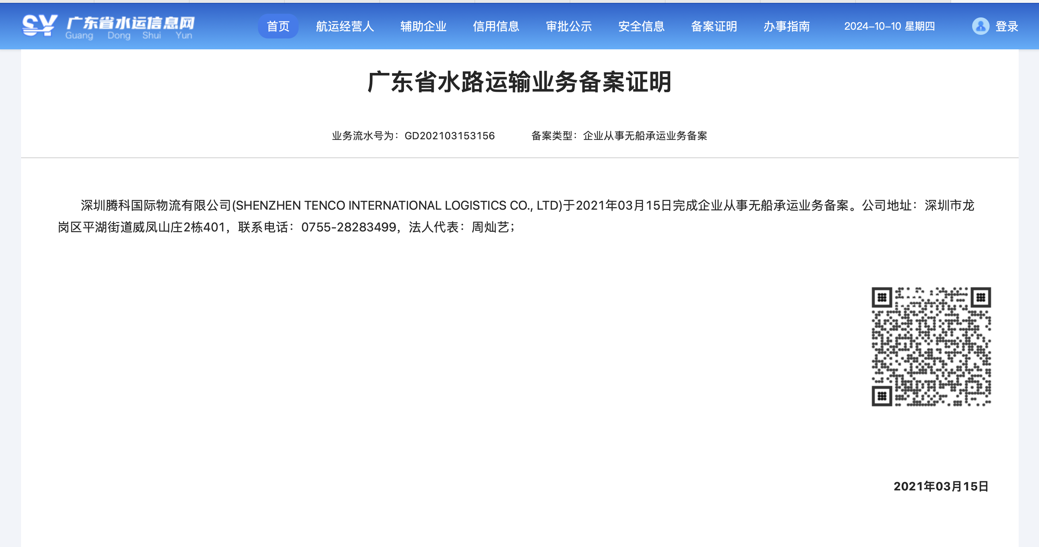This screenshot has width=1039, height=547.
Task: Click the 备案类型 filing type text
Action: 619,136
